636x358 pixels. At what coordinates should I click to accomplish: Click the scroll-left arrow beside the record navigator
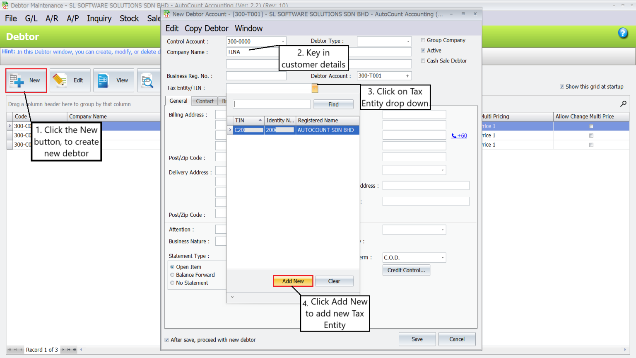[x=81, y=350]
